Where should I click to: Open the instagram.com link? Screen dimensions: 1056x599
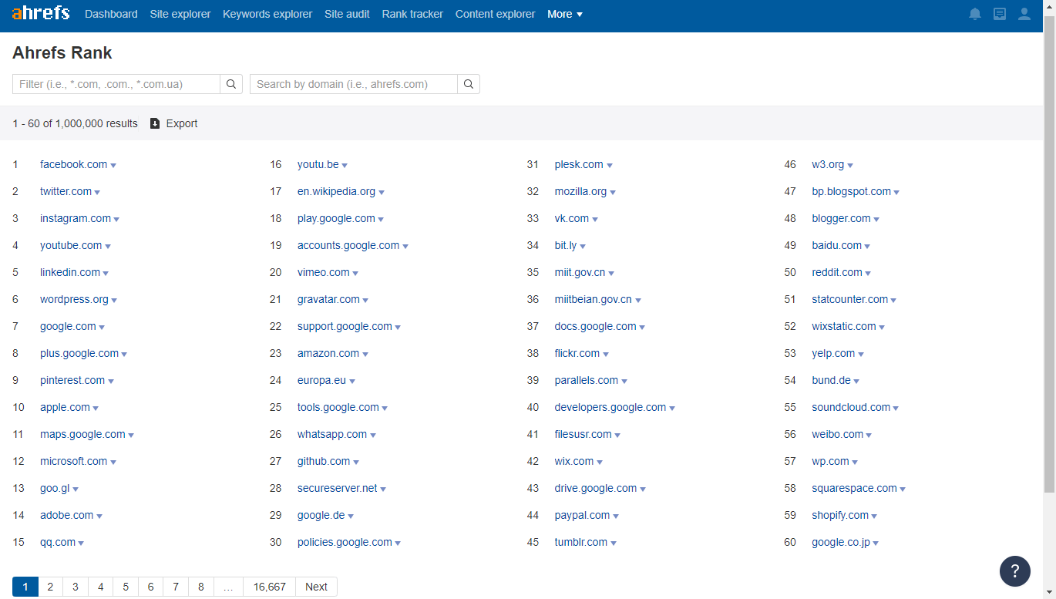pyautogui.click(x=76, y=218)
